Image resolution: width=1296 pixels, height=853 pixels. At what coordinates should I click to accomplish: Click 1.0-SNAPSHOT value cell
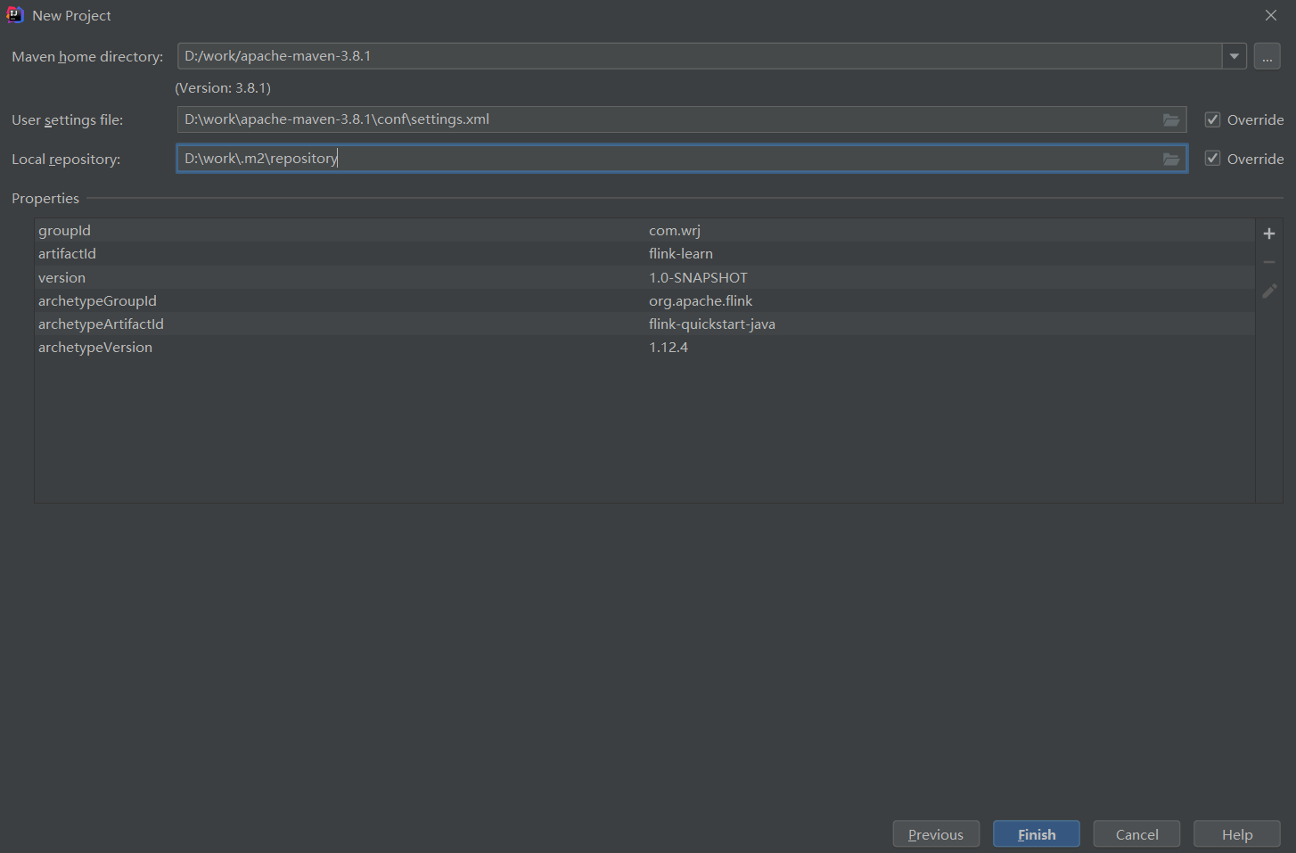[698, 277]
